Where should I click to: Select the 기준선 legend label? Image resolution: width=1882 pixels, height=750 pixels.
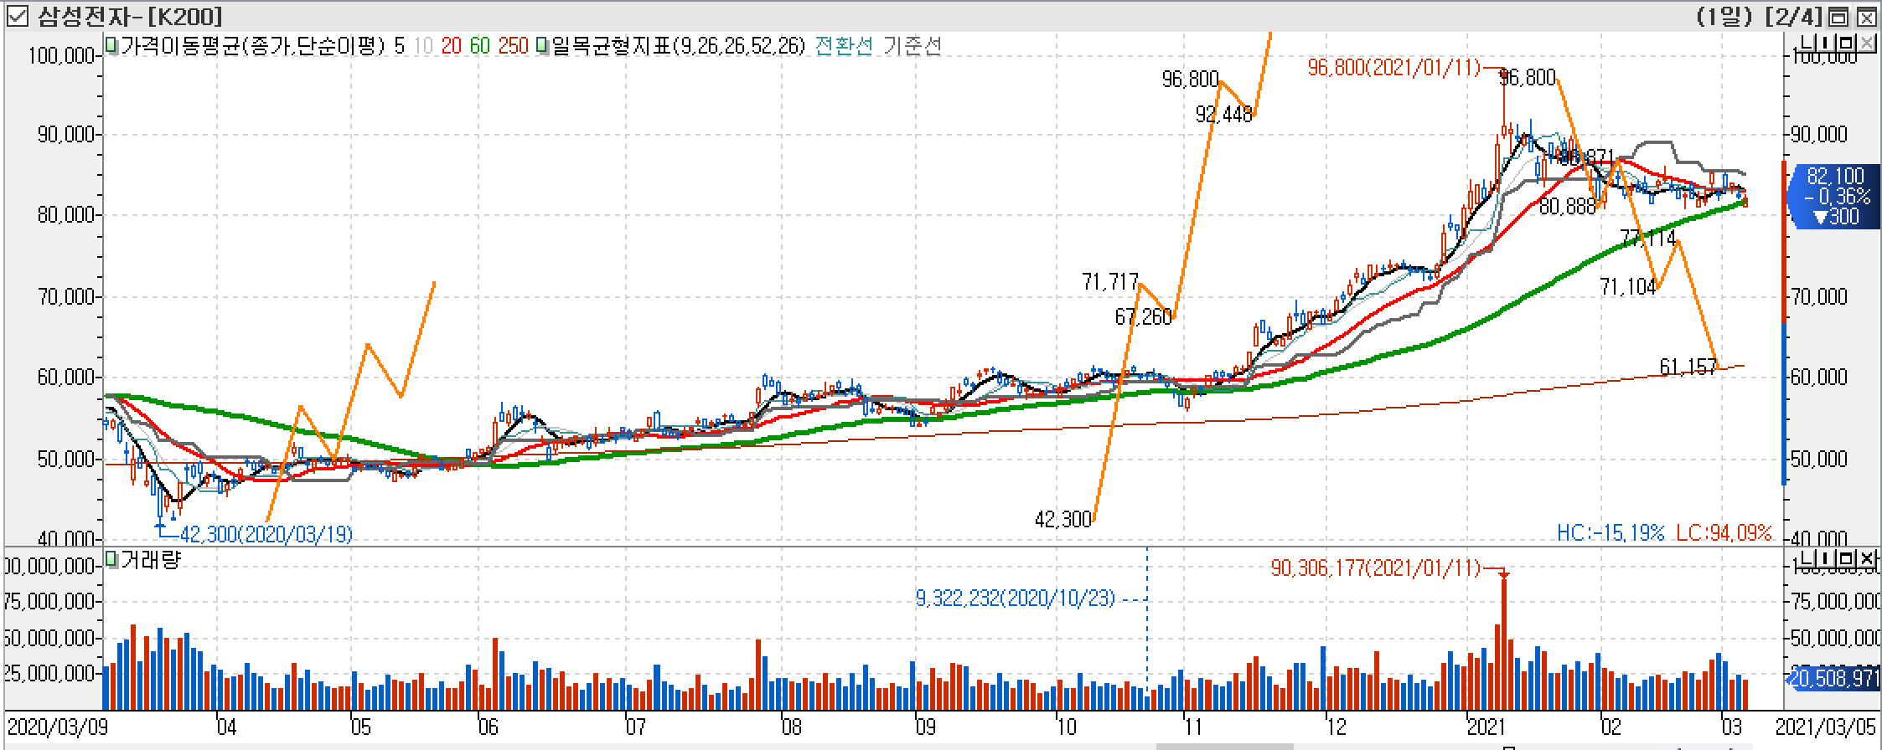[913, 45]
